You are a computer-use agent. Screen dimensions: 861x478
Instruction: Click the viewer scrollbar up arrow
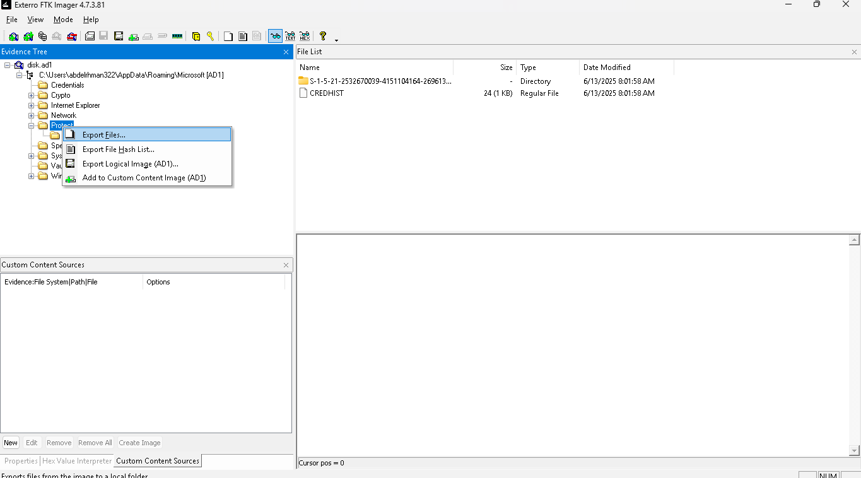pyautogui.click(x=855, y=240)
